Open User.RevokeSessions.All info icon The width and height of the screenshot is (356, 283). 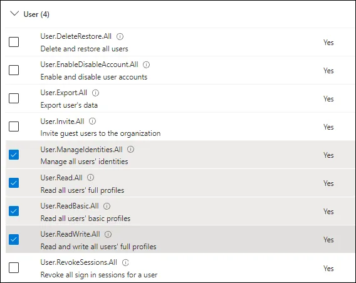125,262
